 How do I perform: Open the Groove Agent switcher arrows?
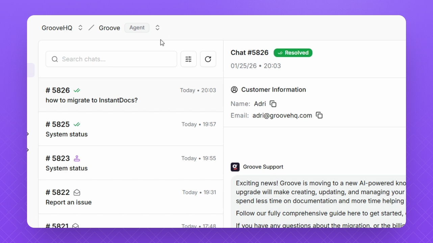[157, 28]
